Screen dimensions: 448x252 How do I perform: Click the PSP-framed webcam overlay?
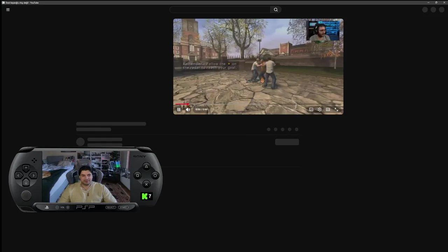tap(86, 179)
